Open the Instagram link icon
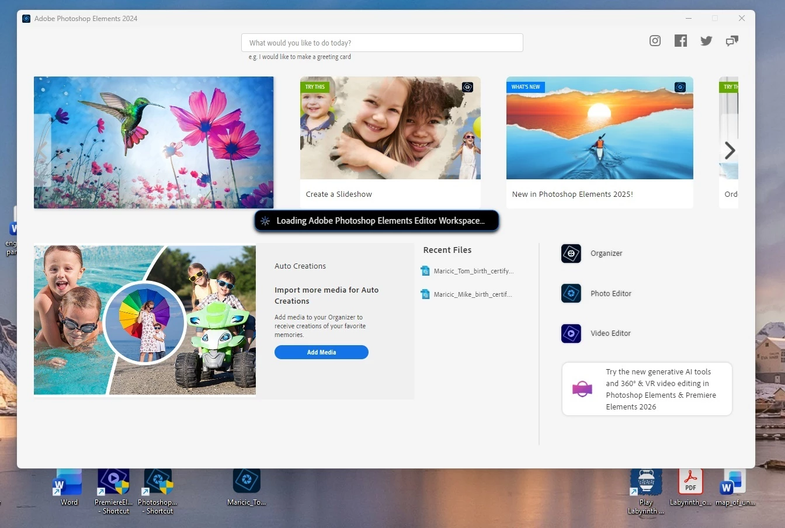Image resolution: width=785 pixels, height=528 pixels. click(655, 41)
